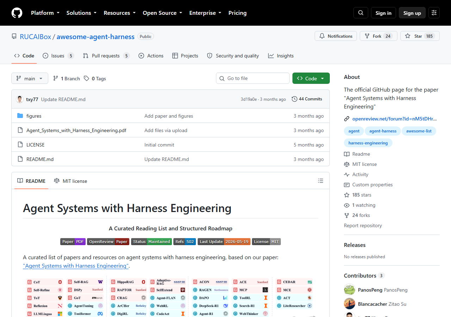Open the Security and quality tab
This screenshot has height=317, width=451.
tap(233, 56)
